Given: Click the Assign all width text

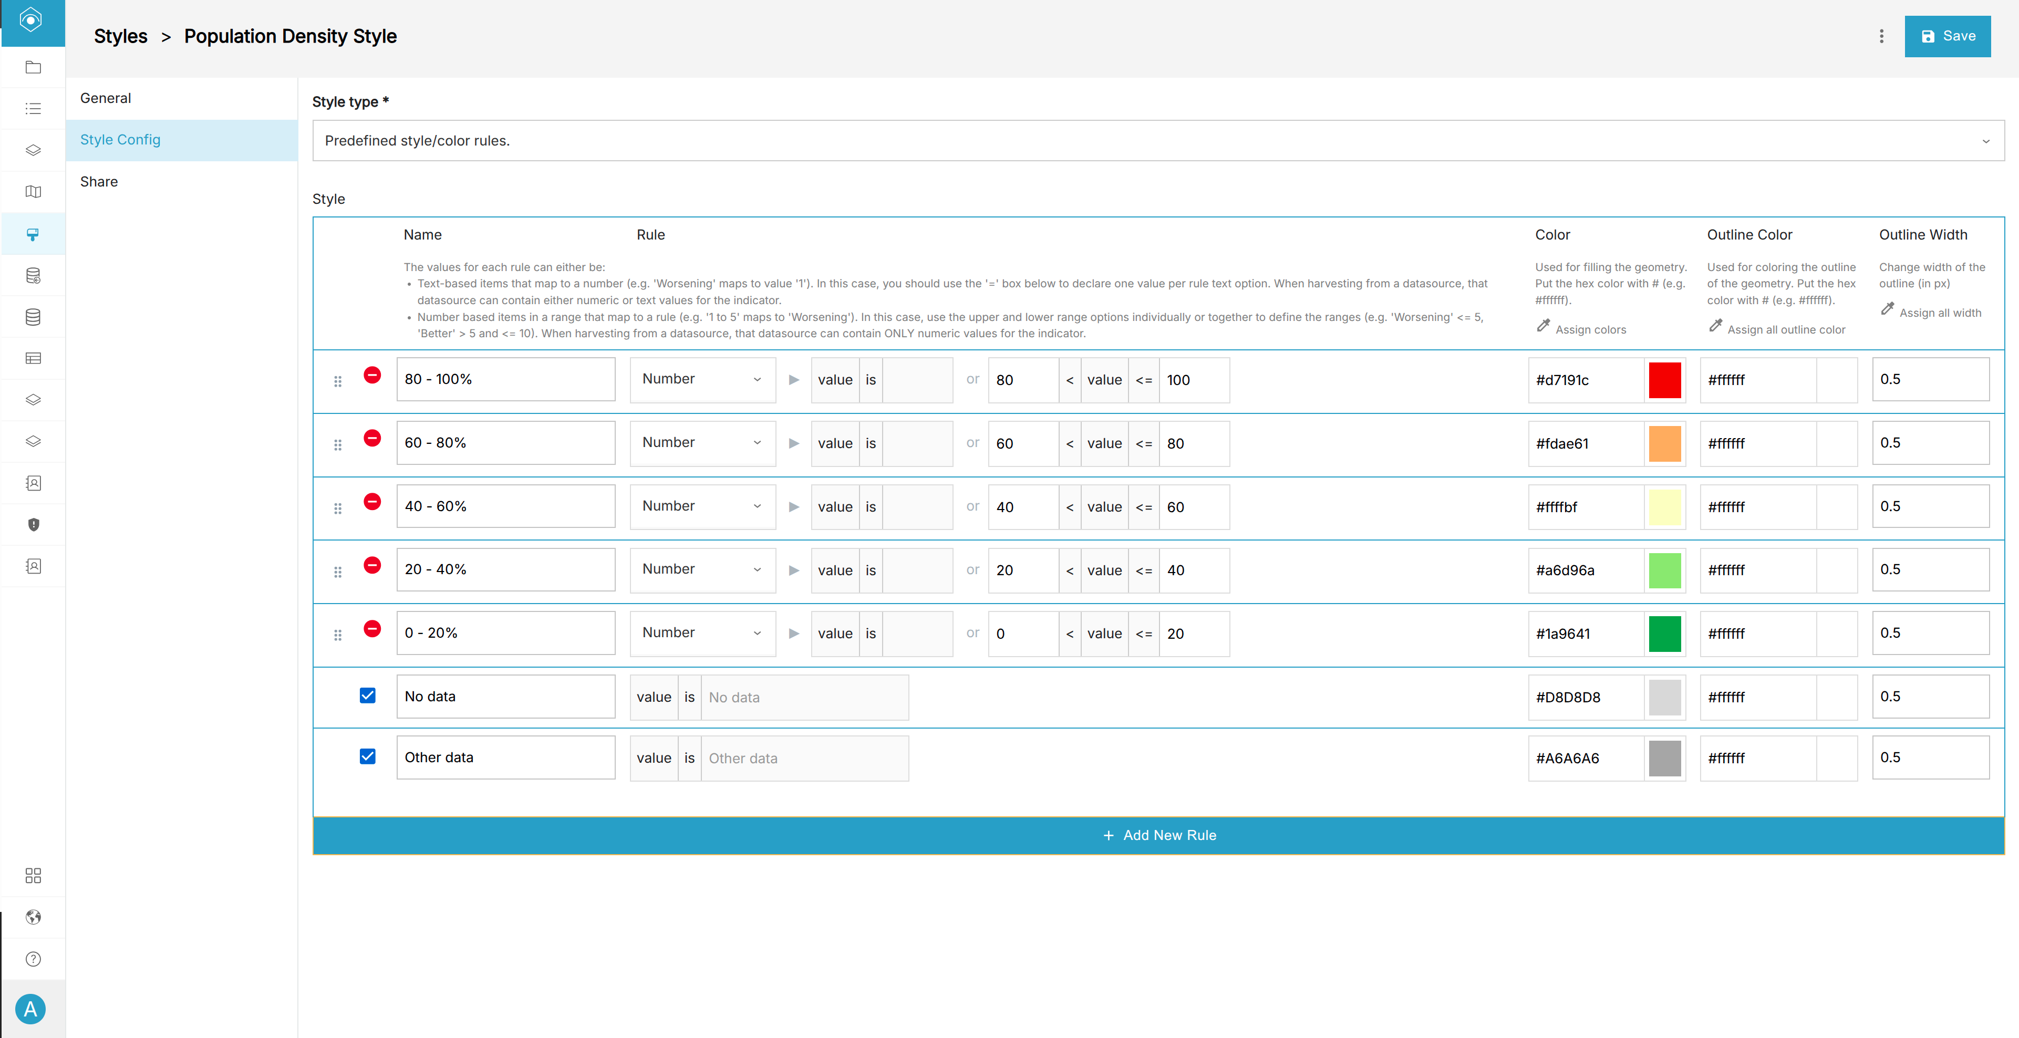Looking at the screenshot, I should (1940, 313).
